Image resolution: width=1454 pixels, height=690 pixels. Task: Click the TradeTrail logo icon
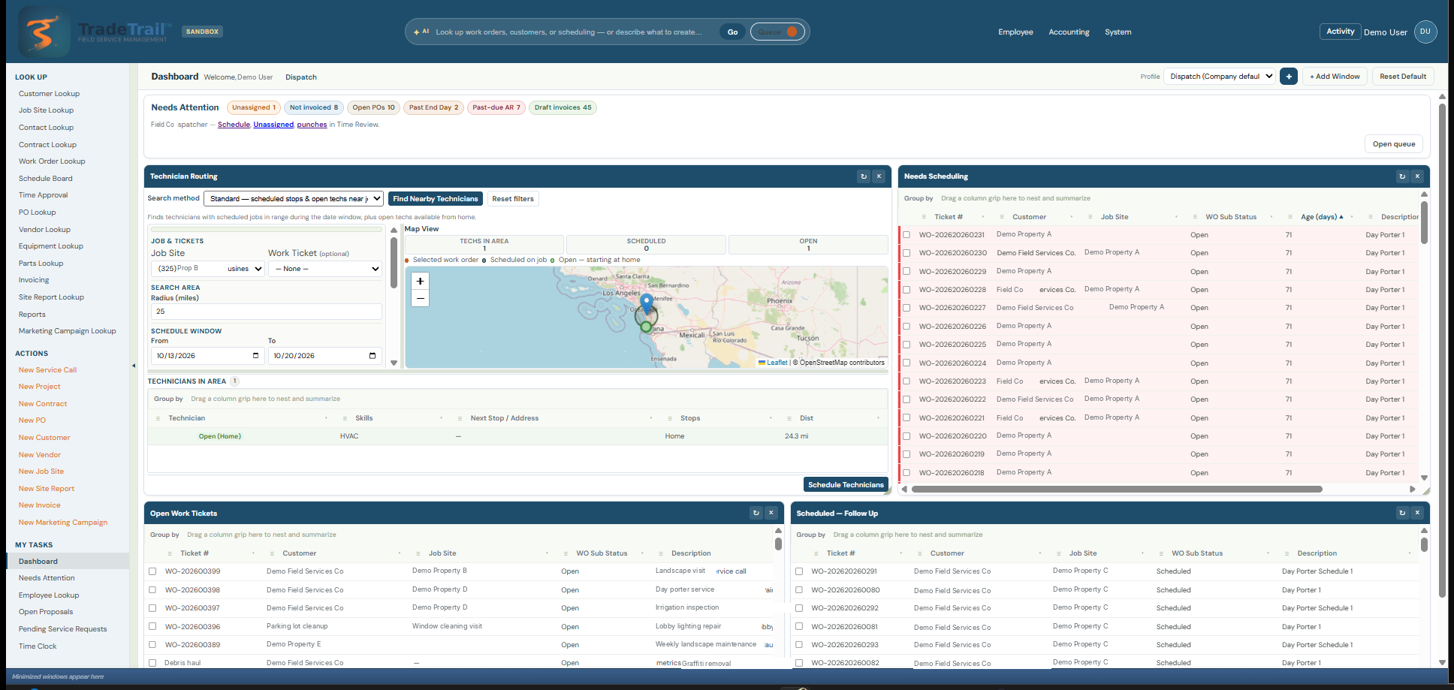click(x=44, y=32)
